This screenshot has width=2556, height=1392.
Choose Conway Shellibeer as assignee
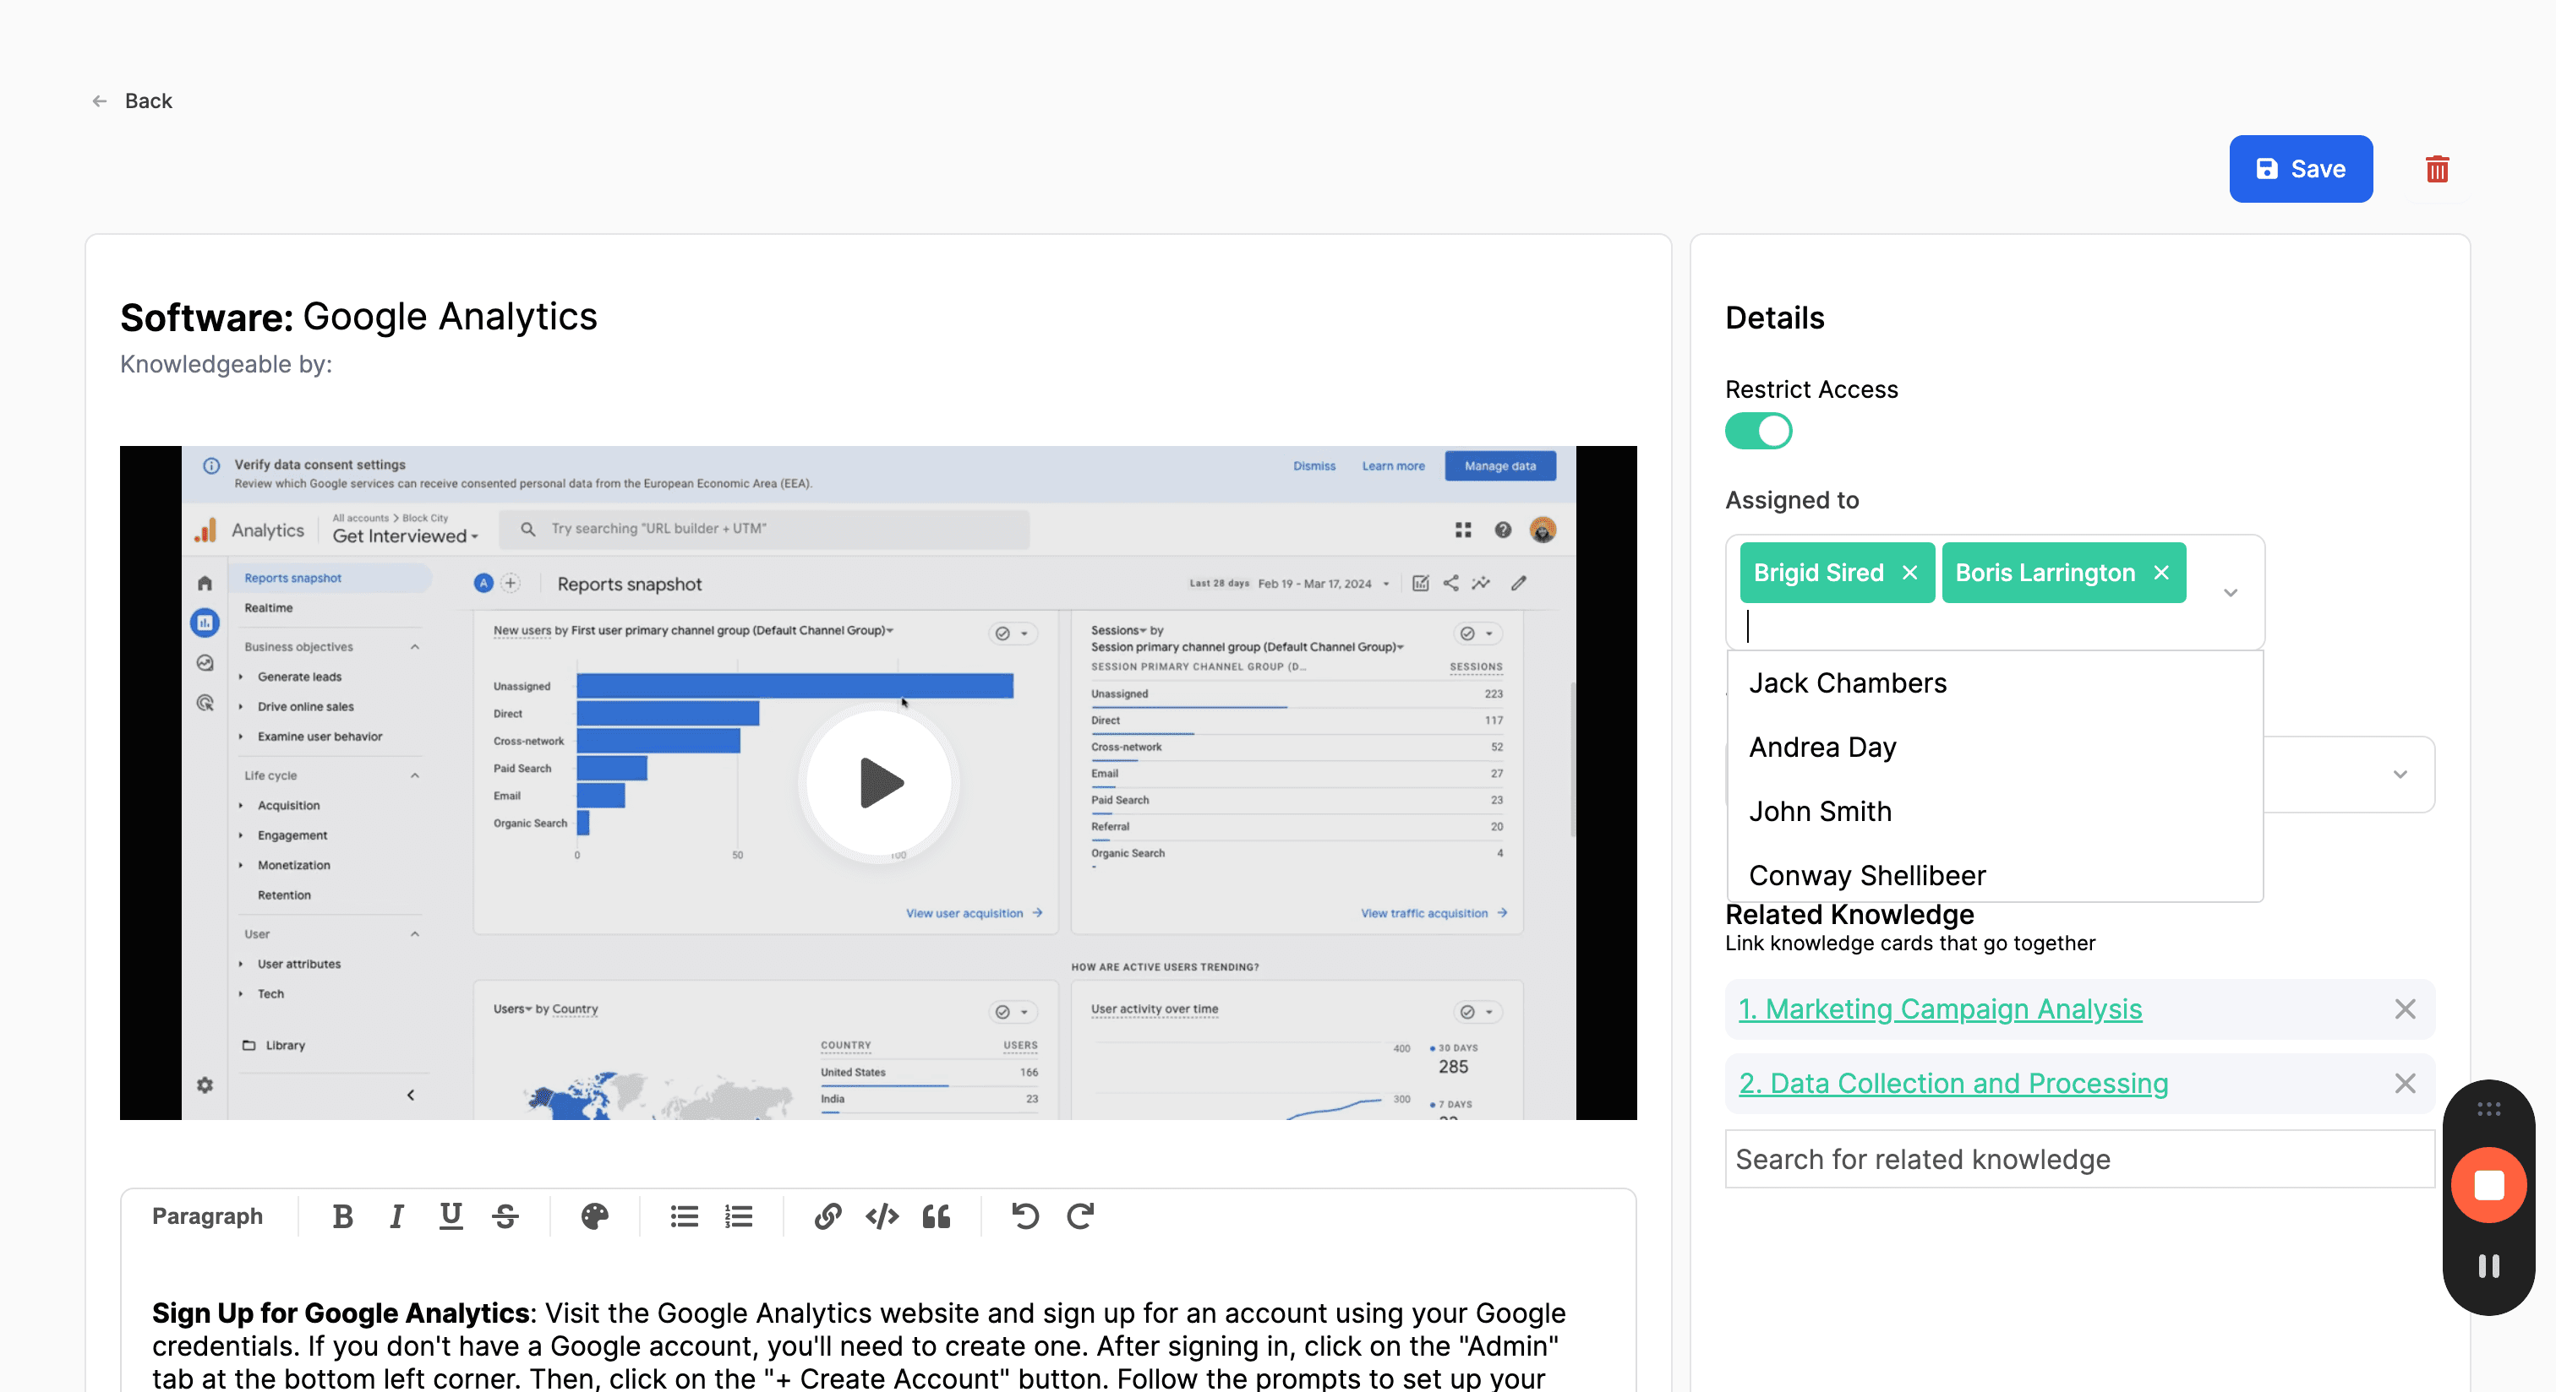pyautogui.click(x=1995, y=875)
